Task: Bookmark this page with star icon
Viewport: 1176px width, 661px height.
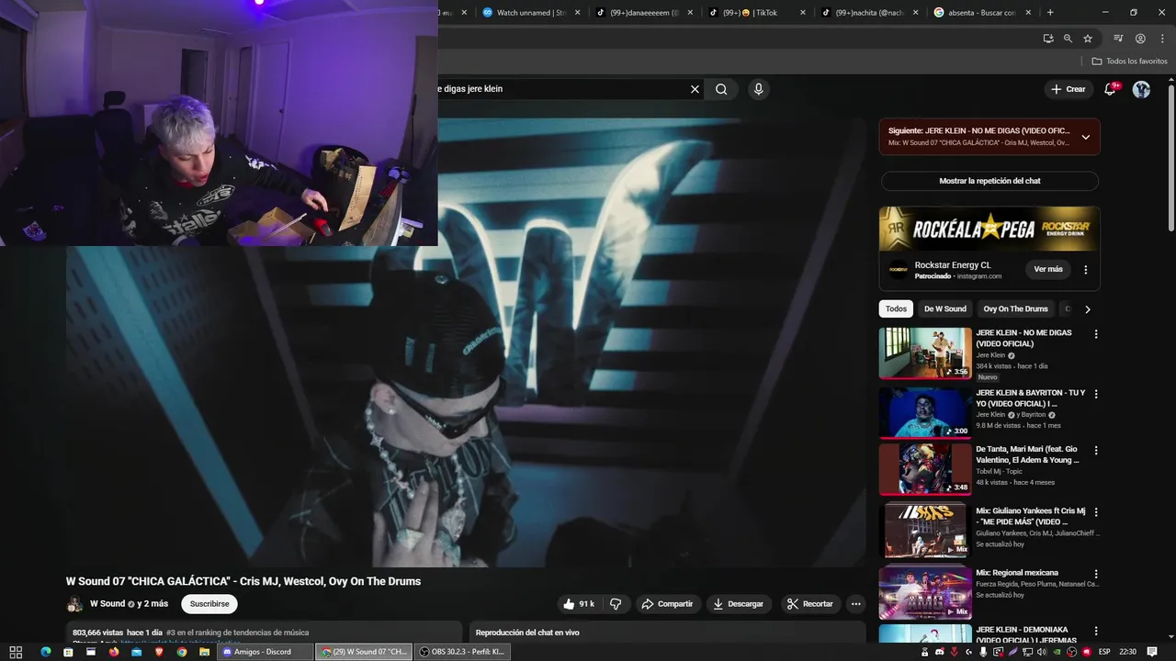Action: [1088, 39]
